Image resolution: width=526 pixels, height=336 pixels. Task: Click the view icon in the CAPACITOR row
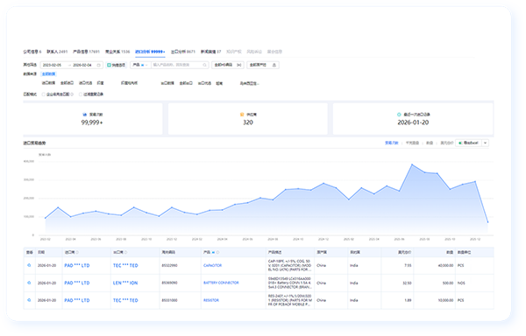[x=29, y=265]
